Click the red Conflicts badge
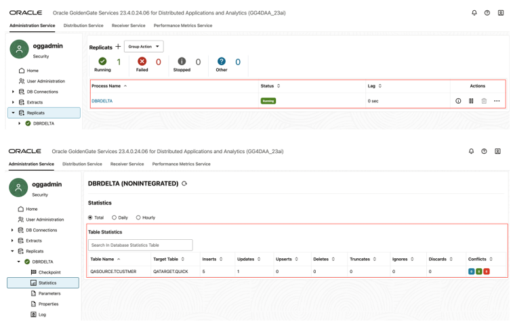Image resolution: width=532 pixels, height=330 pixels. coord(486,271)
